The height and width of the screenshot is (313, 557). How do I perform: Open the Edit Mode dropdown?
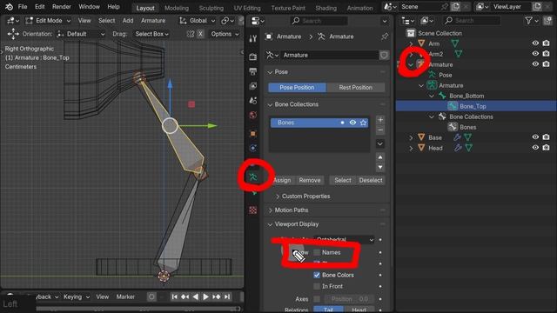[48, 21]
